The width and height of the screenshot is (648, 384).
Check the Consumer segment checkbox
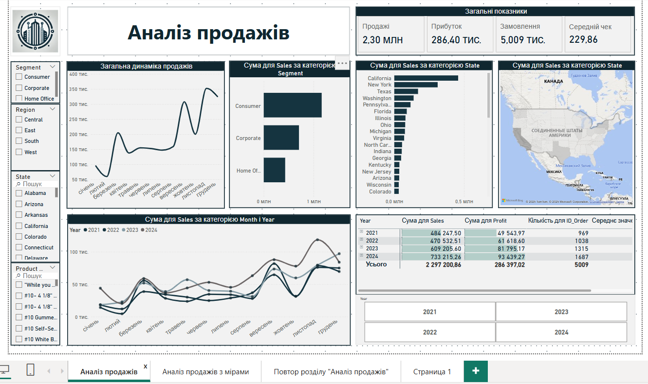click(19, 77)
